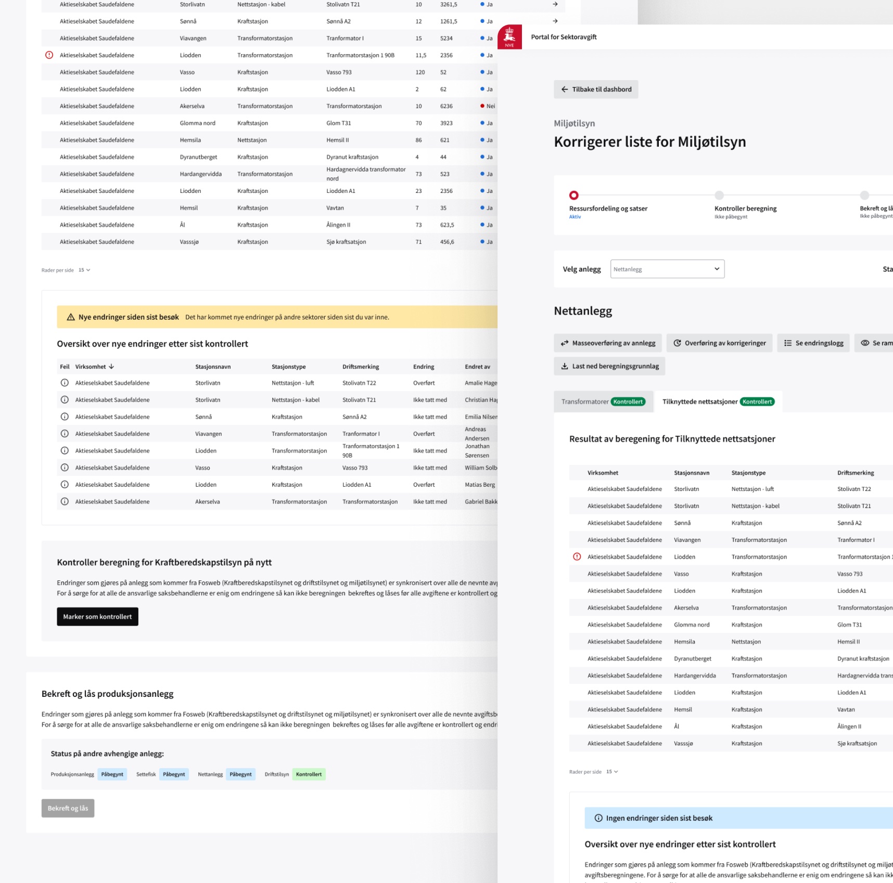
Task: Click info icon for Viavangen change row
Action: tap(65, 434)
